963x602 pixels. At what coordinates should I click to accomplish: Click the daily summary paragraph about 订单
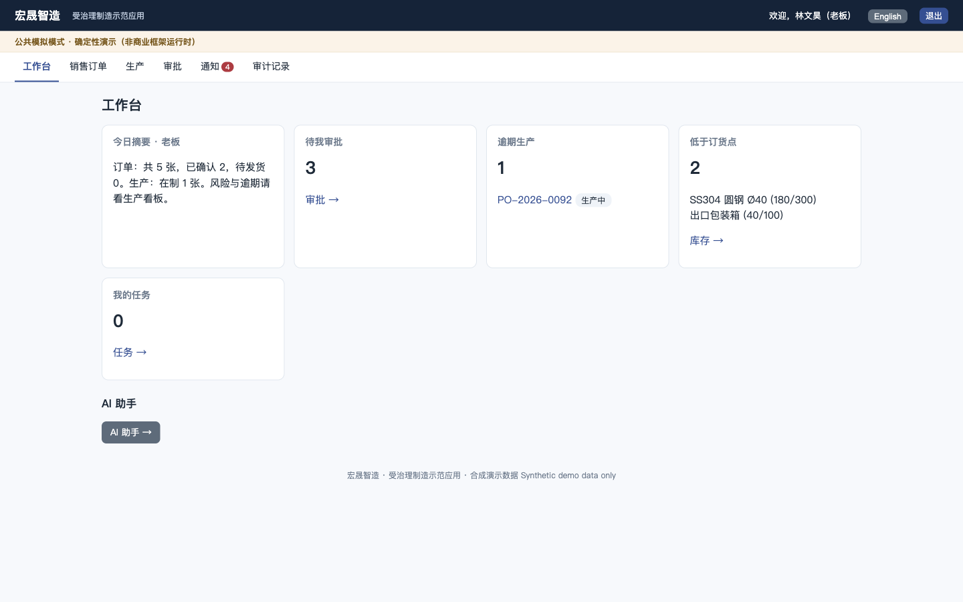[192, 183]
